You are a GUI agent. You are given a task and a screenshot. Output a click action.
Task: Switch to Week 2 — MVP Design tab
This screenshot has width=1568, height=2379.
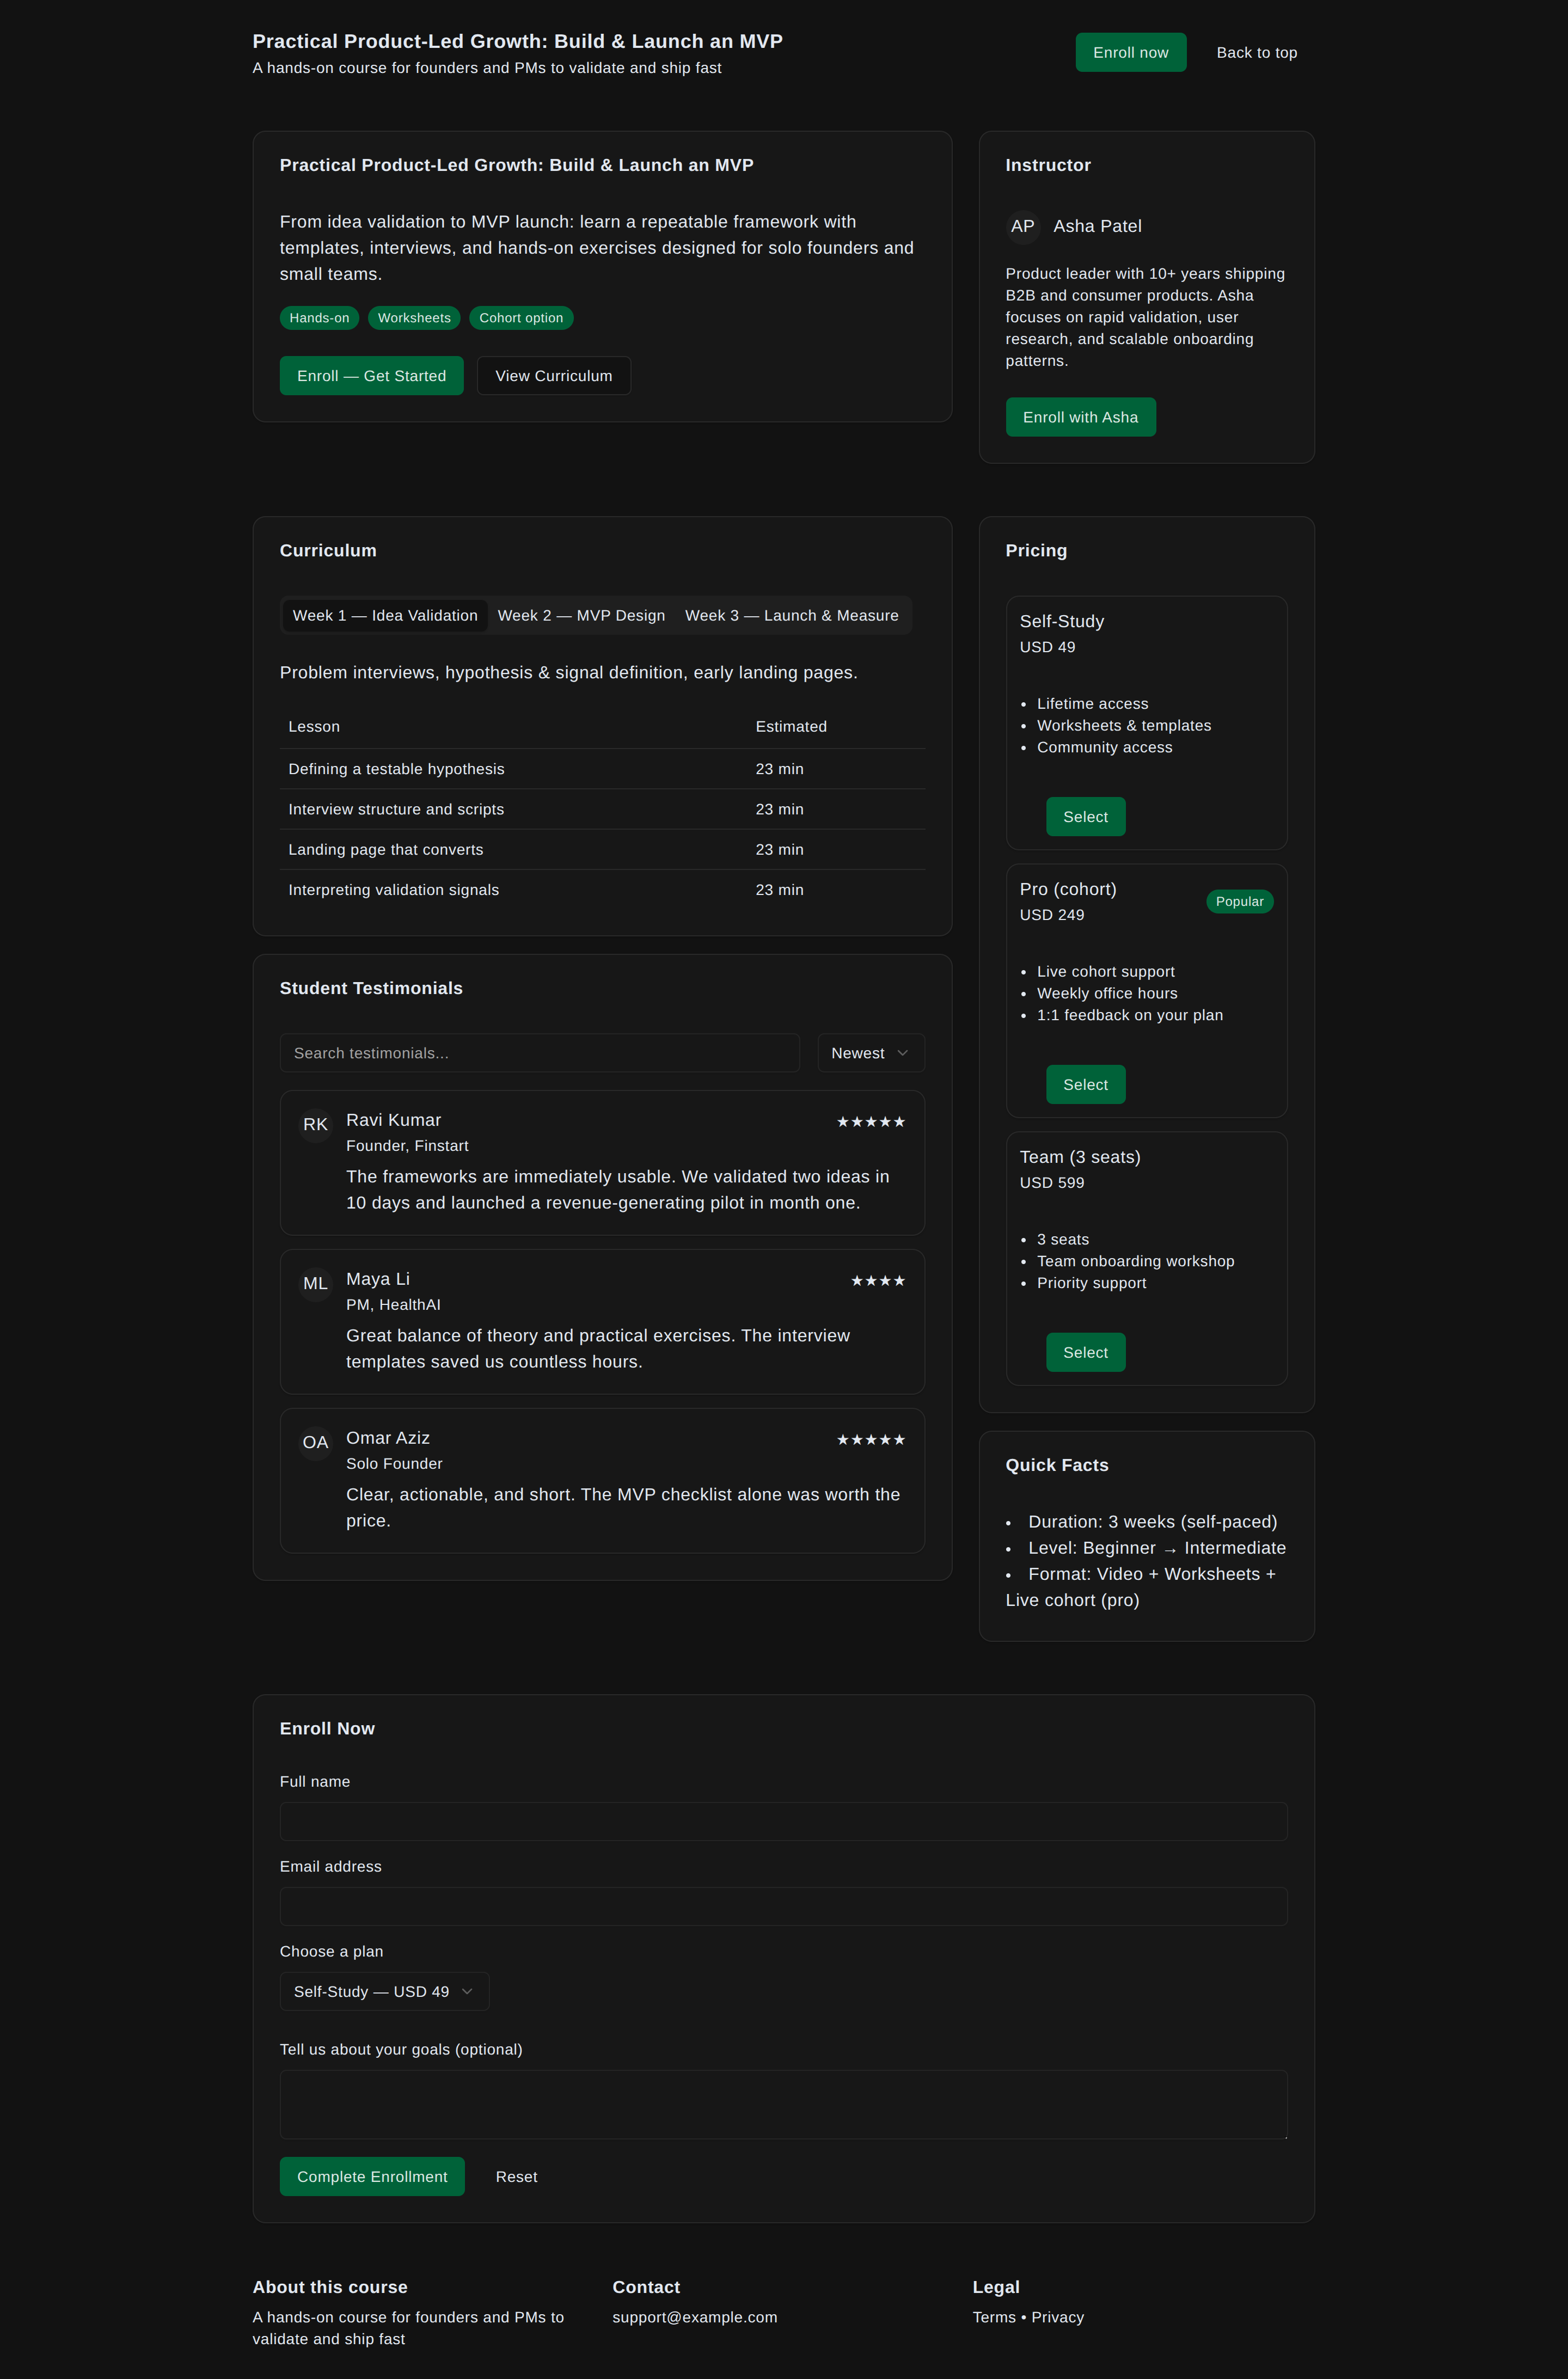click(581, 616)
